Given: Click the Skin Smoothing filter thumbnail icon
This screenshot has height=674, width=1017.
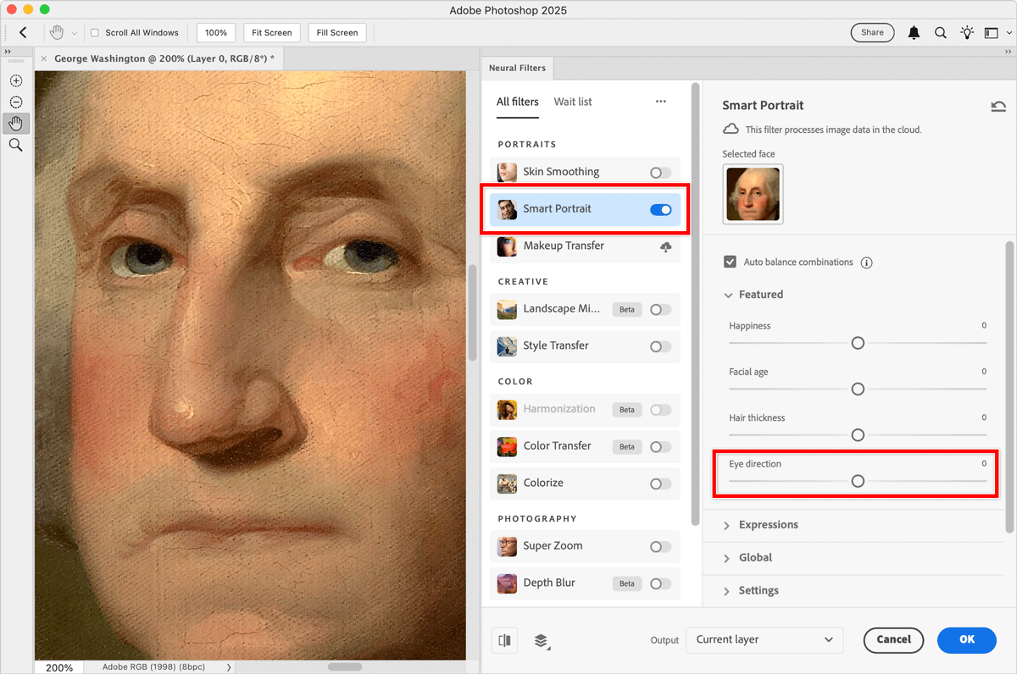Looking at the screenshot, I should tap(507, 172).
